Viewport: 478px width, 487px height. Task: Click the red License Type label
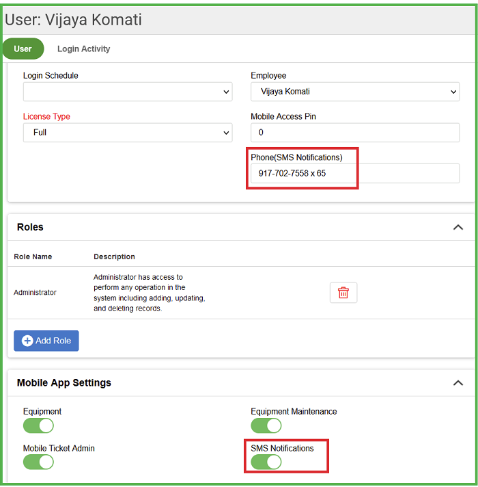pos(46,116)
